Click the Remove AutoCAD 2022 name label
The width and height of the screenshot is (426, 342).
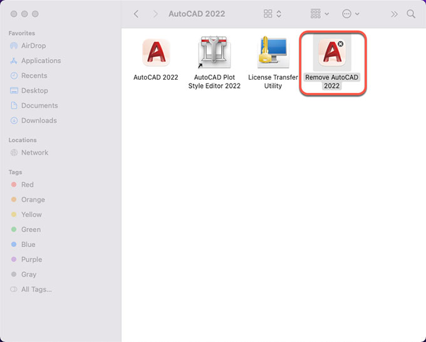tap(332, 82)
